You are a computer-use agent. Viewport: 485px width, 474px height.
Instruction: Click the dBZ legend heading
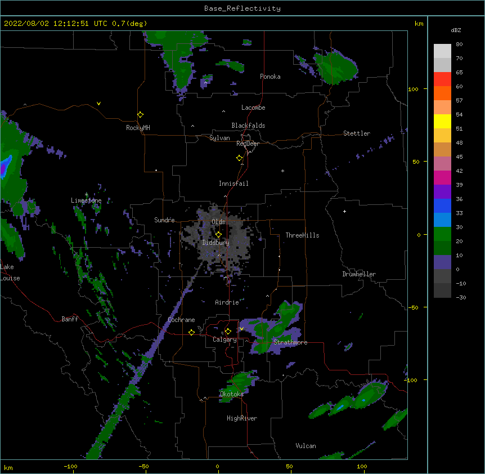coord(456,30)
